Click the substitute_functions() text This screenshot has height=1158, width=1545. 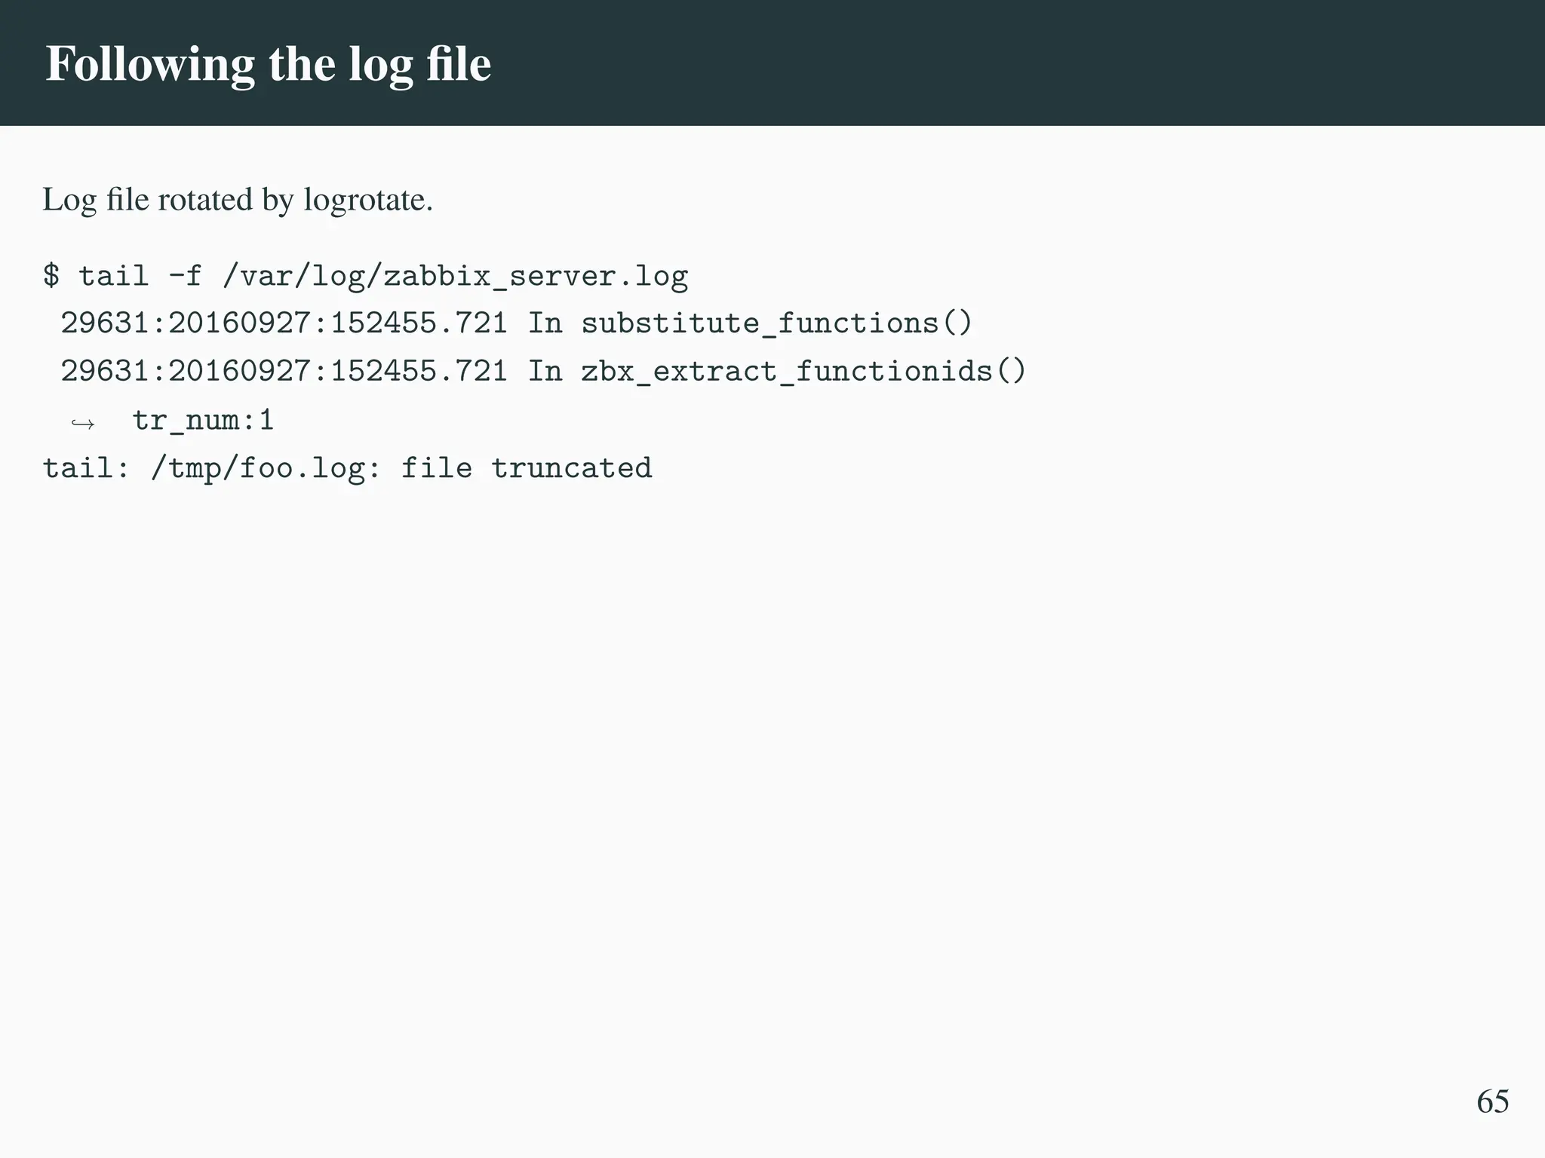click(777, 323)
